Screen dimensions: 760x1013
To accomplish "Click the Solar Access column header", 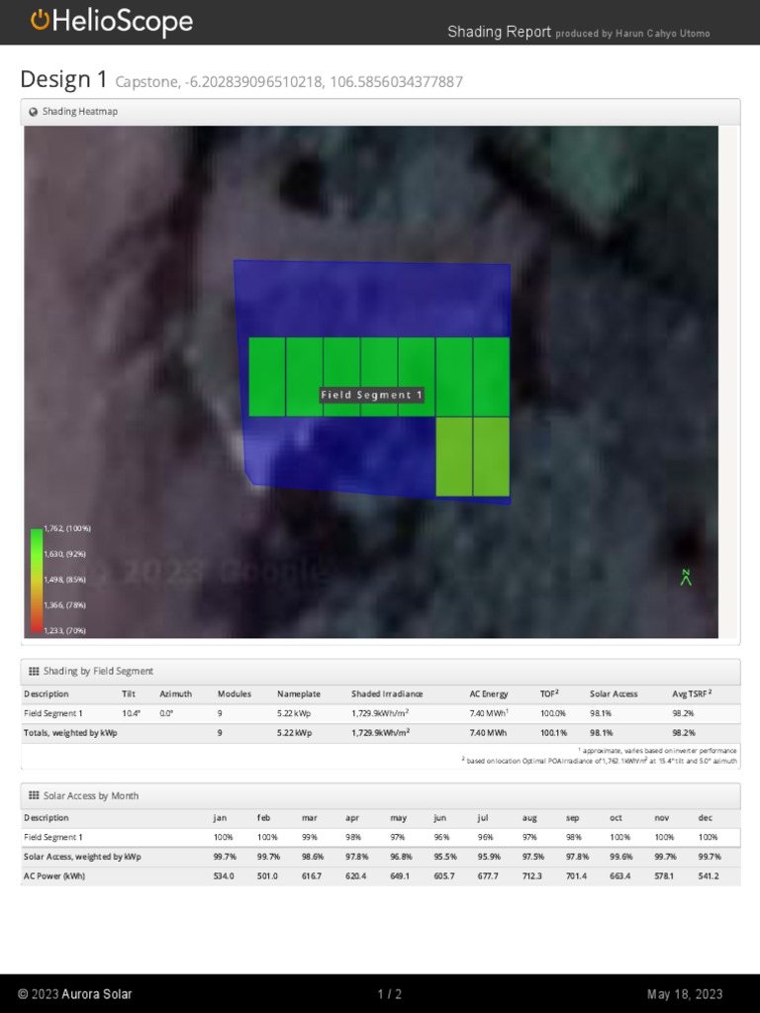I will [614, 693].
